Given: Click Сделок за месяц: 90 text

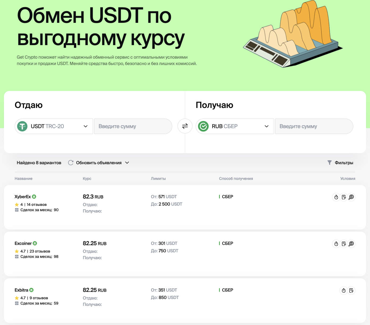Looking at the screenshot, I should pyautogui.click(x=39, y=210).
